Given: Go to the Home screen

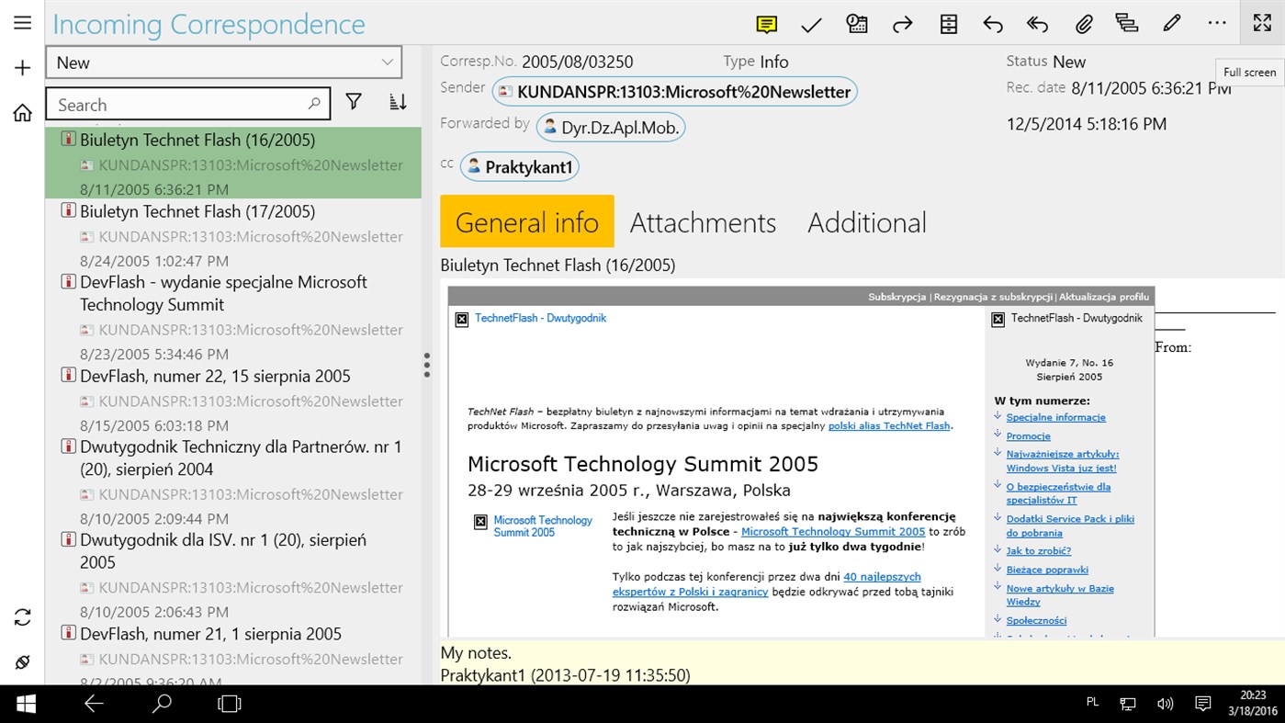Looking at the screenshot, I should (x=22, y=113).
